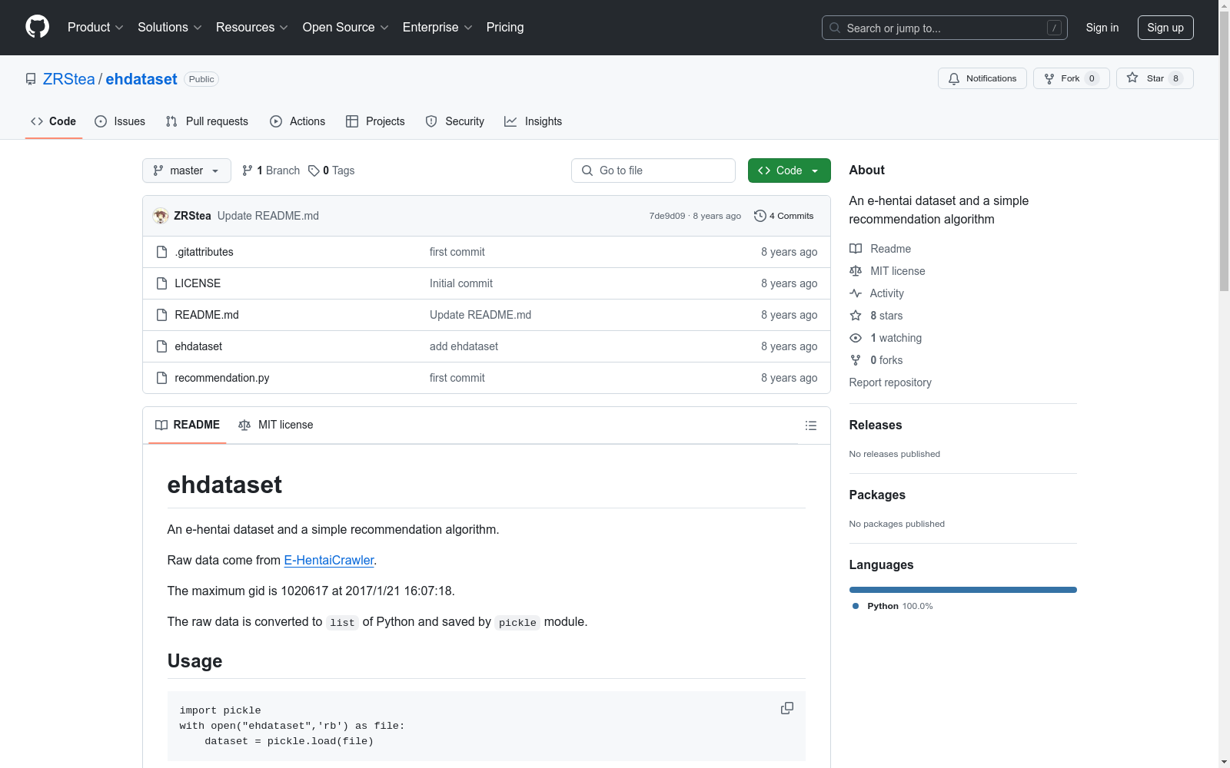Screen dimensions: 1230x768
Task: Open the latest commit message Update README.md
Action: [x=268, y=216]
